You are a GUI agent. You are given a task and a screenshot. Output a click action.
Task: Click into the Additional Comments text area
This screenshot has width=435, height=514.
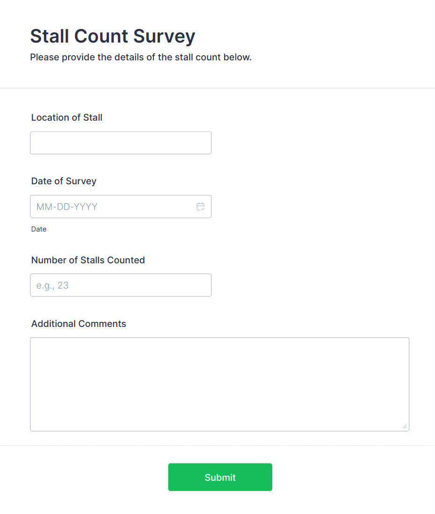pyautogui.click(x=219, y=384)
